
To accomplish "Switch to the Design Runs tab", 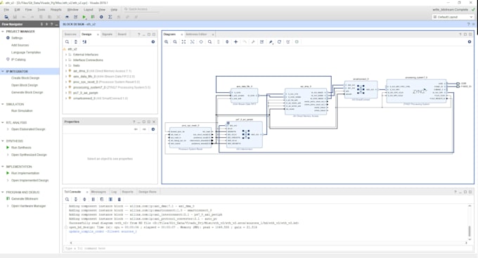I will pyautogui.click(x=148, y=192).
